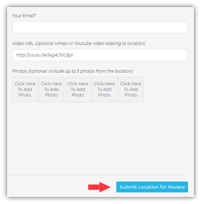Select the third Add Photo upload box
Image resolution: width=201 pixels, height=204 pixels.
pos(78,90)
